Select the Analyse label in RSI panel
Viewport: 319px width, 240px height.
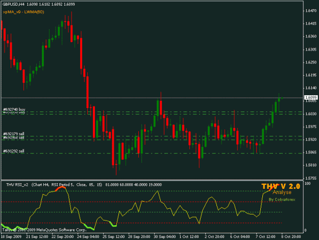tap(282, 192)
